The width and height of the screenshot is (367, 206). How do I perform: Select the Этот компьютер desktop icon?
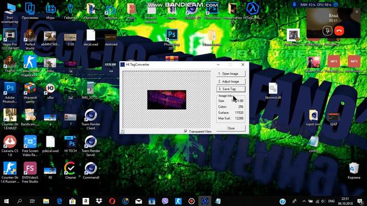pyautogui.click(x=10, y=13)
